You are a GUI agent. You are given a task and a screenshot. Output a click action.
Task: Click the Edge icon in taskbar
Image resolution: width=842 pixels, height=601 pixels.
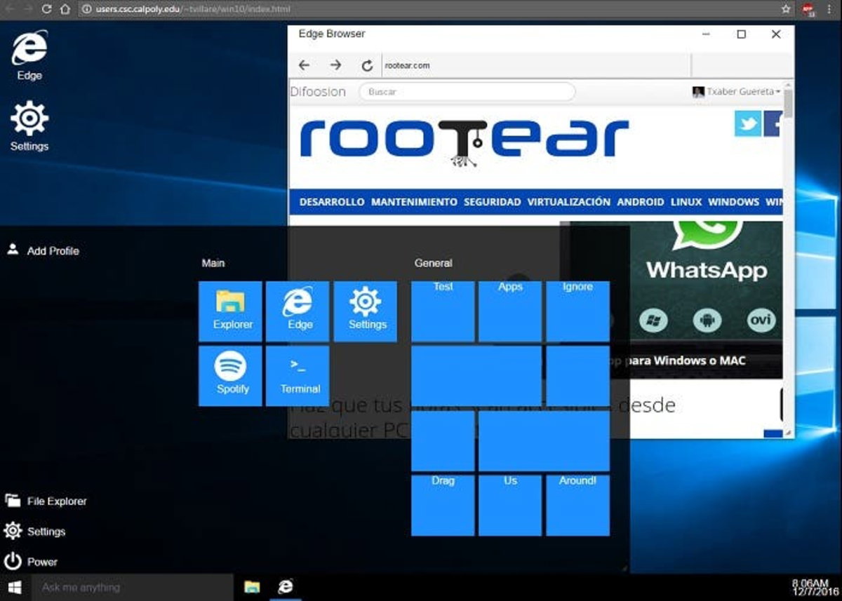click(285, 587)
